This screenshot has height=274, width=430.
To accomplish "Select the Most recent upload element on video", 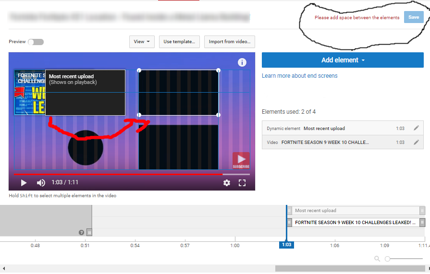I will click(86, 93).
